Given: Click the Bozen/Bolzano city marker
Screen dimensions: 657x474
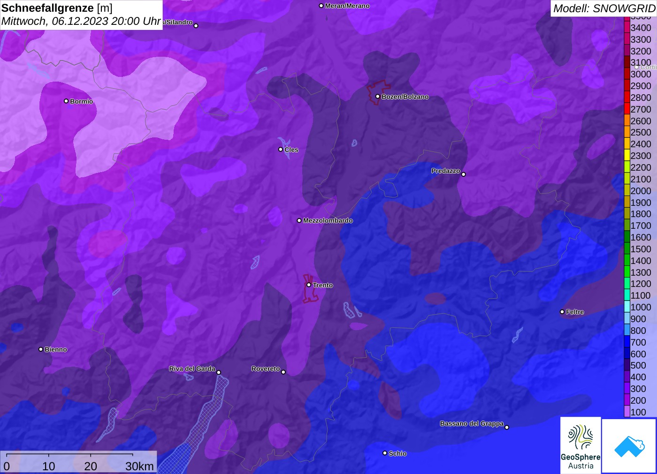Looking at the screenshot, I should point(377,97).
